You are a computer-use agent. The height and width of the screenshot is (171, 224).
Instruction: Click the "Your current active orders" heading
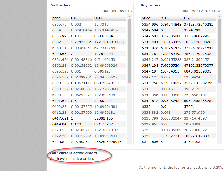[x=73, y=153]
